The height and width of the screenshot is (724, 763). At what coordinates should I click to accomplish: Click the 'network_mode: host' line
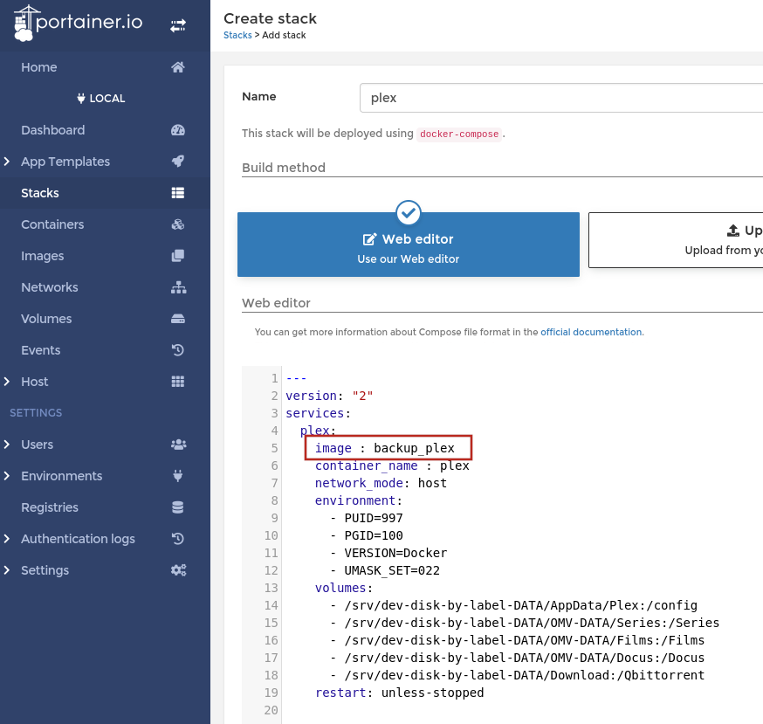pyautogui.click(x=381, y=483)
